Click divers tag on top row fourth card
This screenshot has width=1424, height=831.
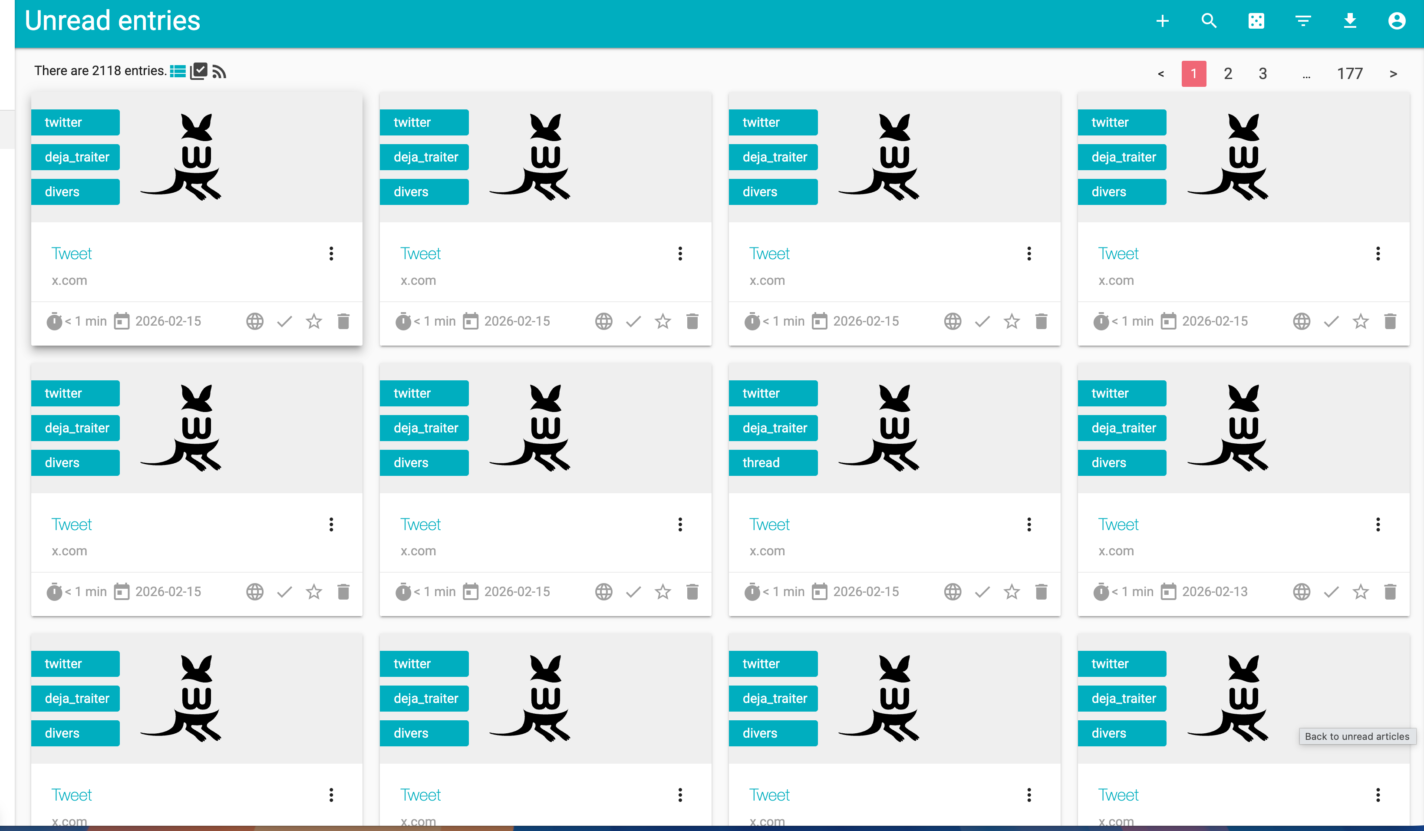1122,192
